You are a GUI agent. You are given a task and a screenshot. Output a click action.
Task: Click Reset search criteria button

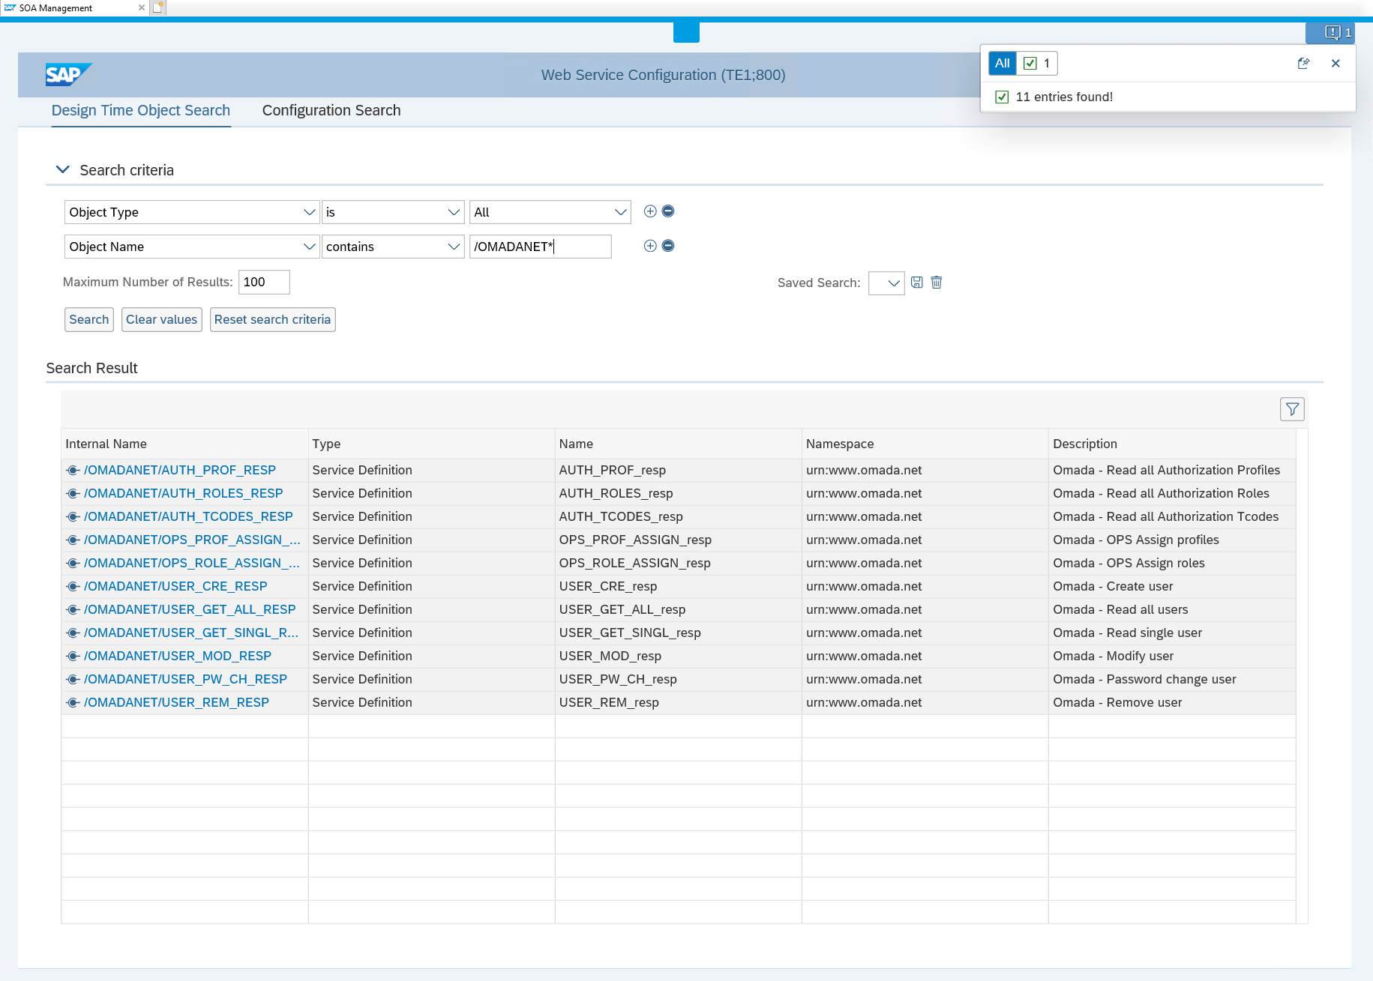(x=272, y=319)
